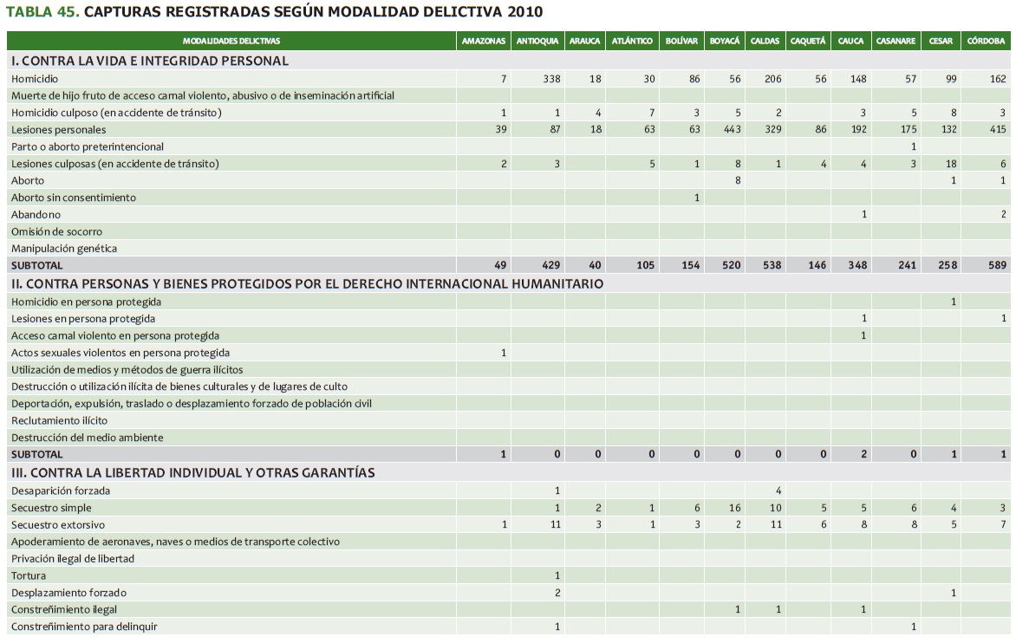Click the CÓRDOBA column header

[x=986, y=41]
